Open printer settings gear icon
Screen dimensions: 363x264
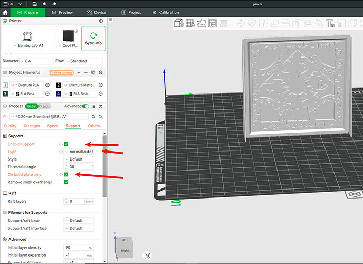click(x=101, y=21)
